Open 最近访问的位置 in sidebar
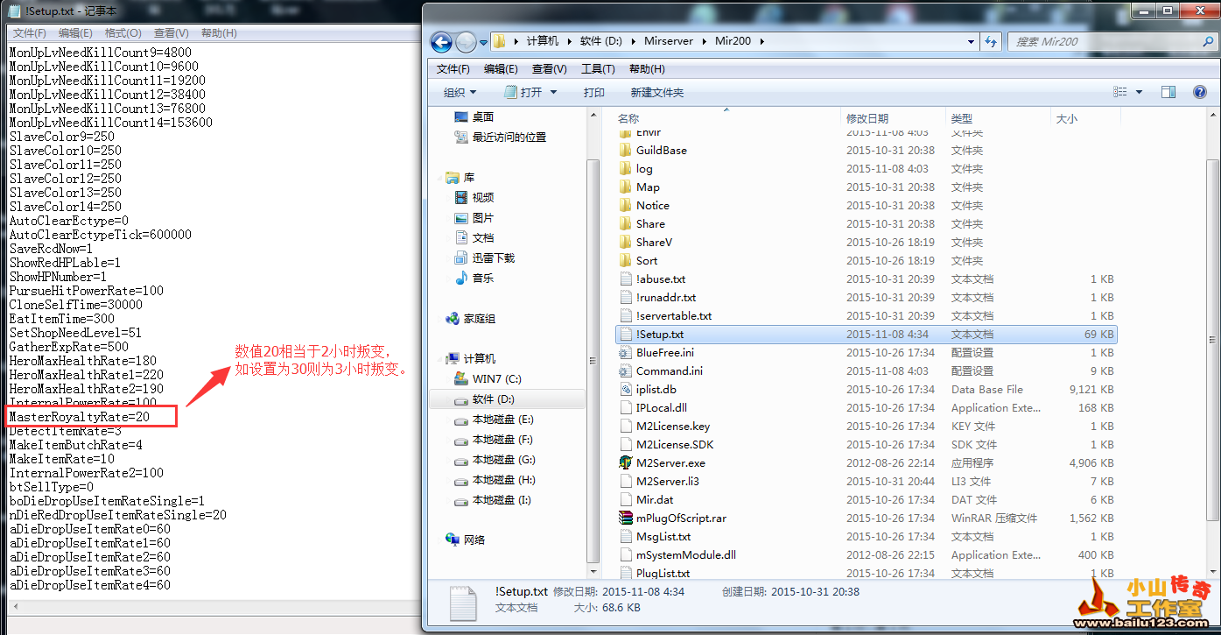1221x635 pixels. coord(500,137)
